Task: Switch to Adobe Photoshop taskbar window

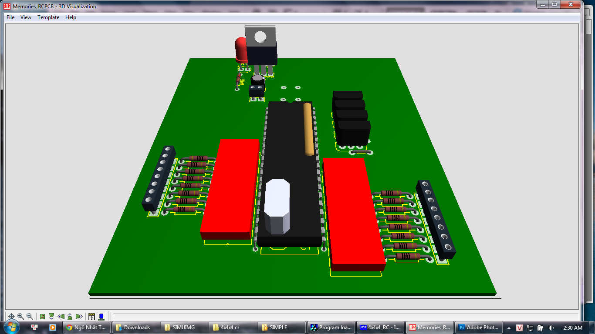Action: (x=479, y=327)
